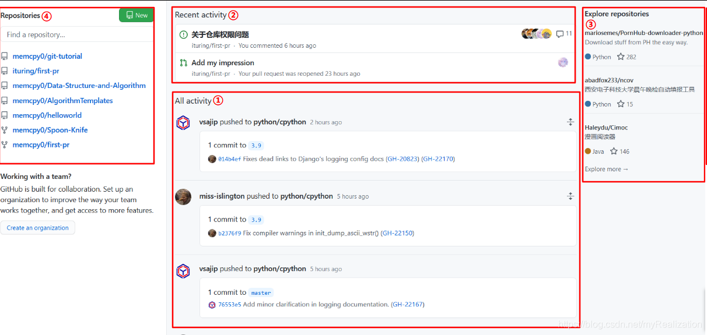
Task: Open abadfox233/ncov repository
Action: click(x=601, y=80)
